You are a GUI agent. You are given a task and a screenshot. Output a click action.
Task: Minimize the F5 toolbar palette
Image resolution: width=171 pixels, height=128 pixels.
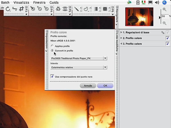point(70,7)
